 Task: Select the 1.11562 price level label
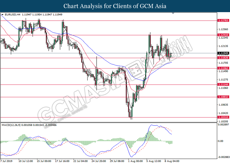(223, 68)
